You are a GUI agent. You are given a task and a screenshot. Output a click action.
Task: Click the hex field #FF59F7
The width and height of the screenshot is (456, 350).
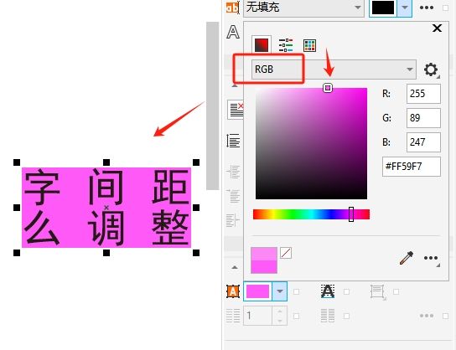(412, 167)
